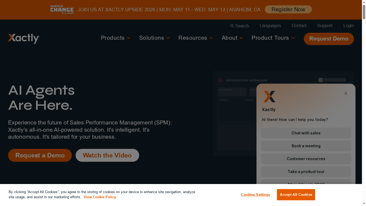Close the Xactly chat widget
Screen dimensions: 366x206
346,93
